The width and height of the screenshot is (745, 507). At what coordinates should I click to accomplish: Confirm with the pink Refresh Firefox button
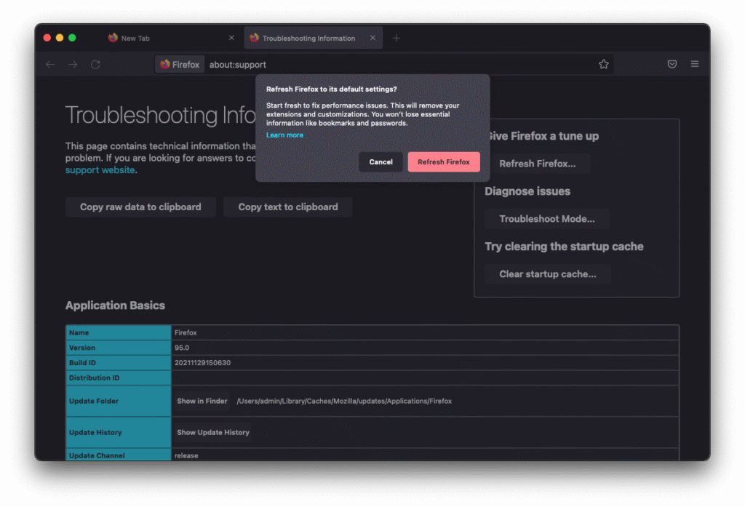[x=444, y=162]
